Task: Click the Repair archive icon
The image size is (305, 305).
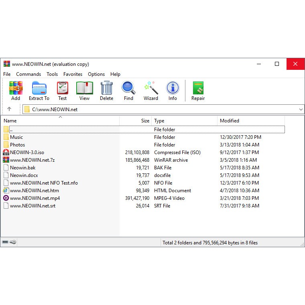Action: (198, 90)
